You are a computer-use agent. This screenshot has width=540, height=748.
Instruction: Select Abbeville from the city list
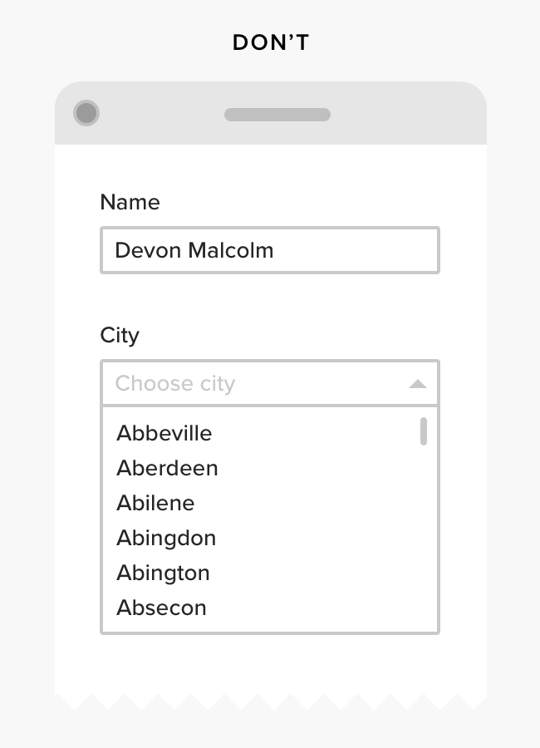point(164,433)
